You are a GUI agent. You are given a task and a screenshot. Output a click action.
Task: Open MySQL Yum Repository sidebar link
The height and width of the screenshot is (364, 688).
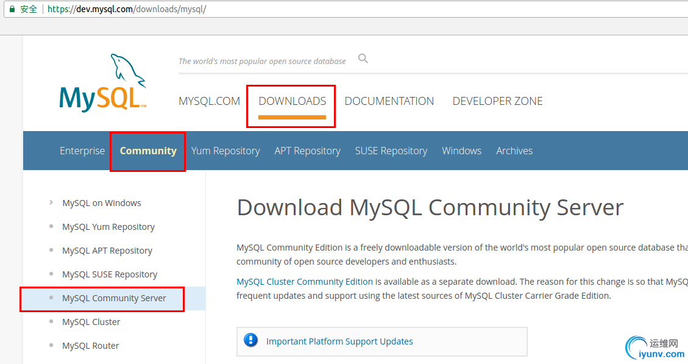(108, 227)
